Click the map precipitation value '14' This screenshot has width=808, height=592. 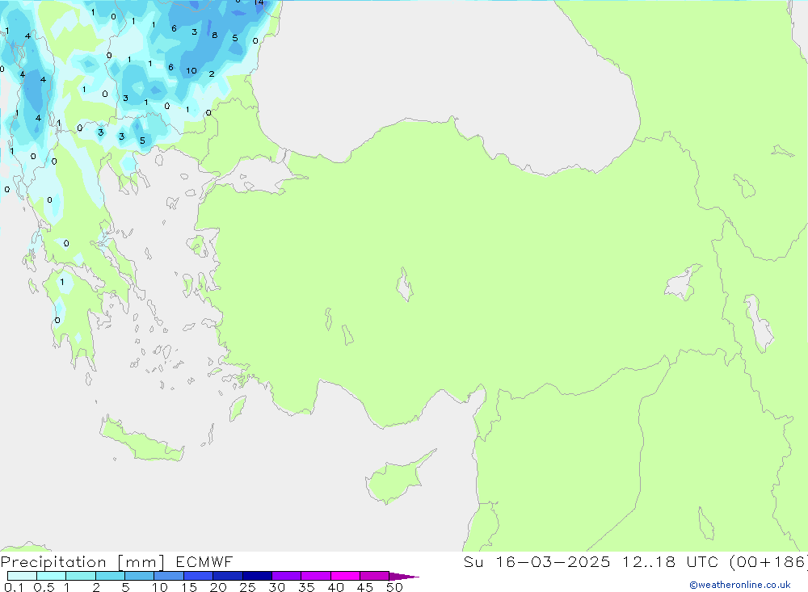pos(259,2)
